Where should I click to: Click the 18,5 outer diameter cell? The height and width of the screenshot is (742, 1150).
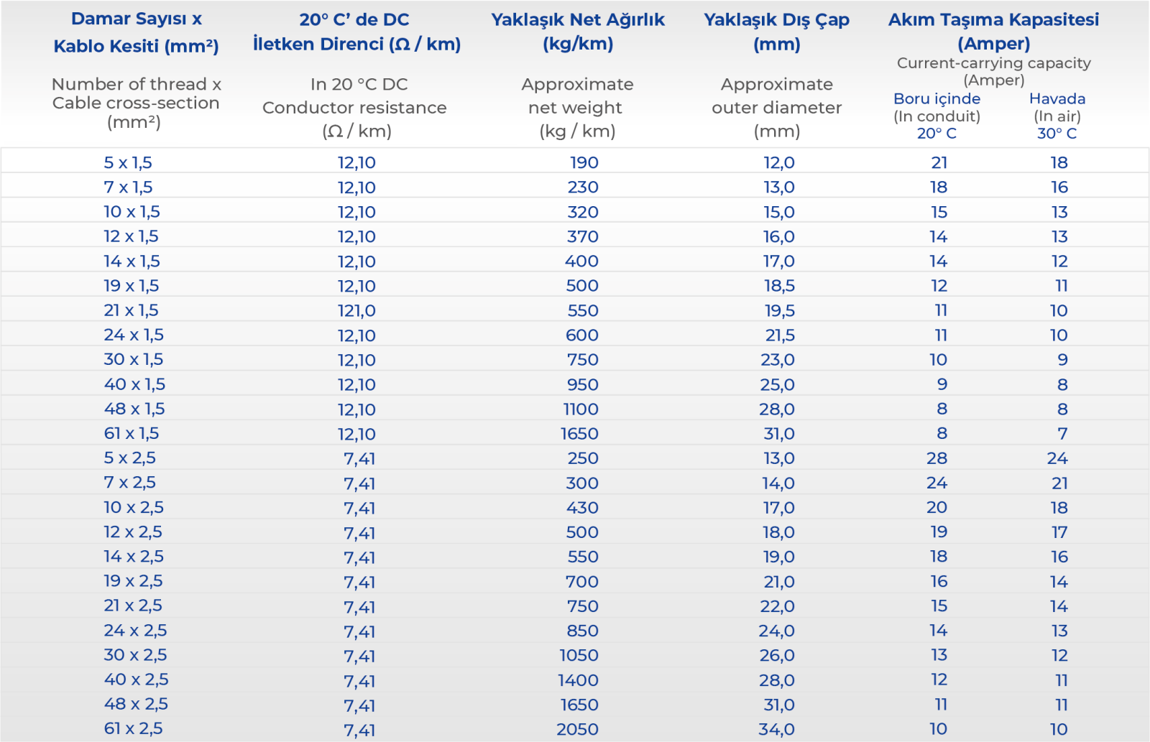click(779, 286)
